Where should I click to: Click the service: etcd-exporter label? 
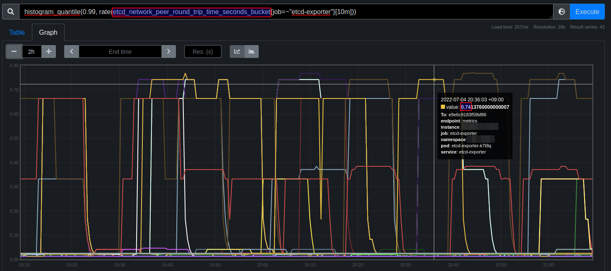coord(464,152)
